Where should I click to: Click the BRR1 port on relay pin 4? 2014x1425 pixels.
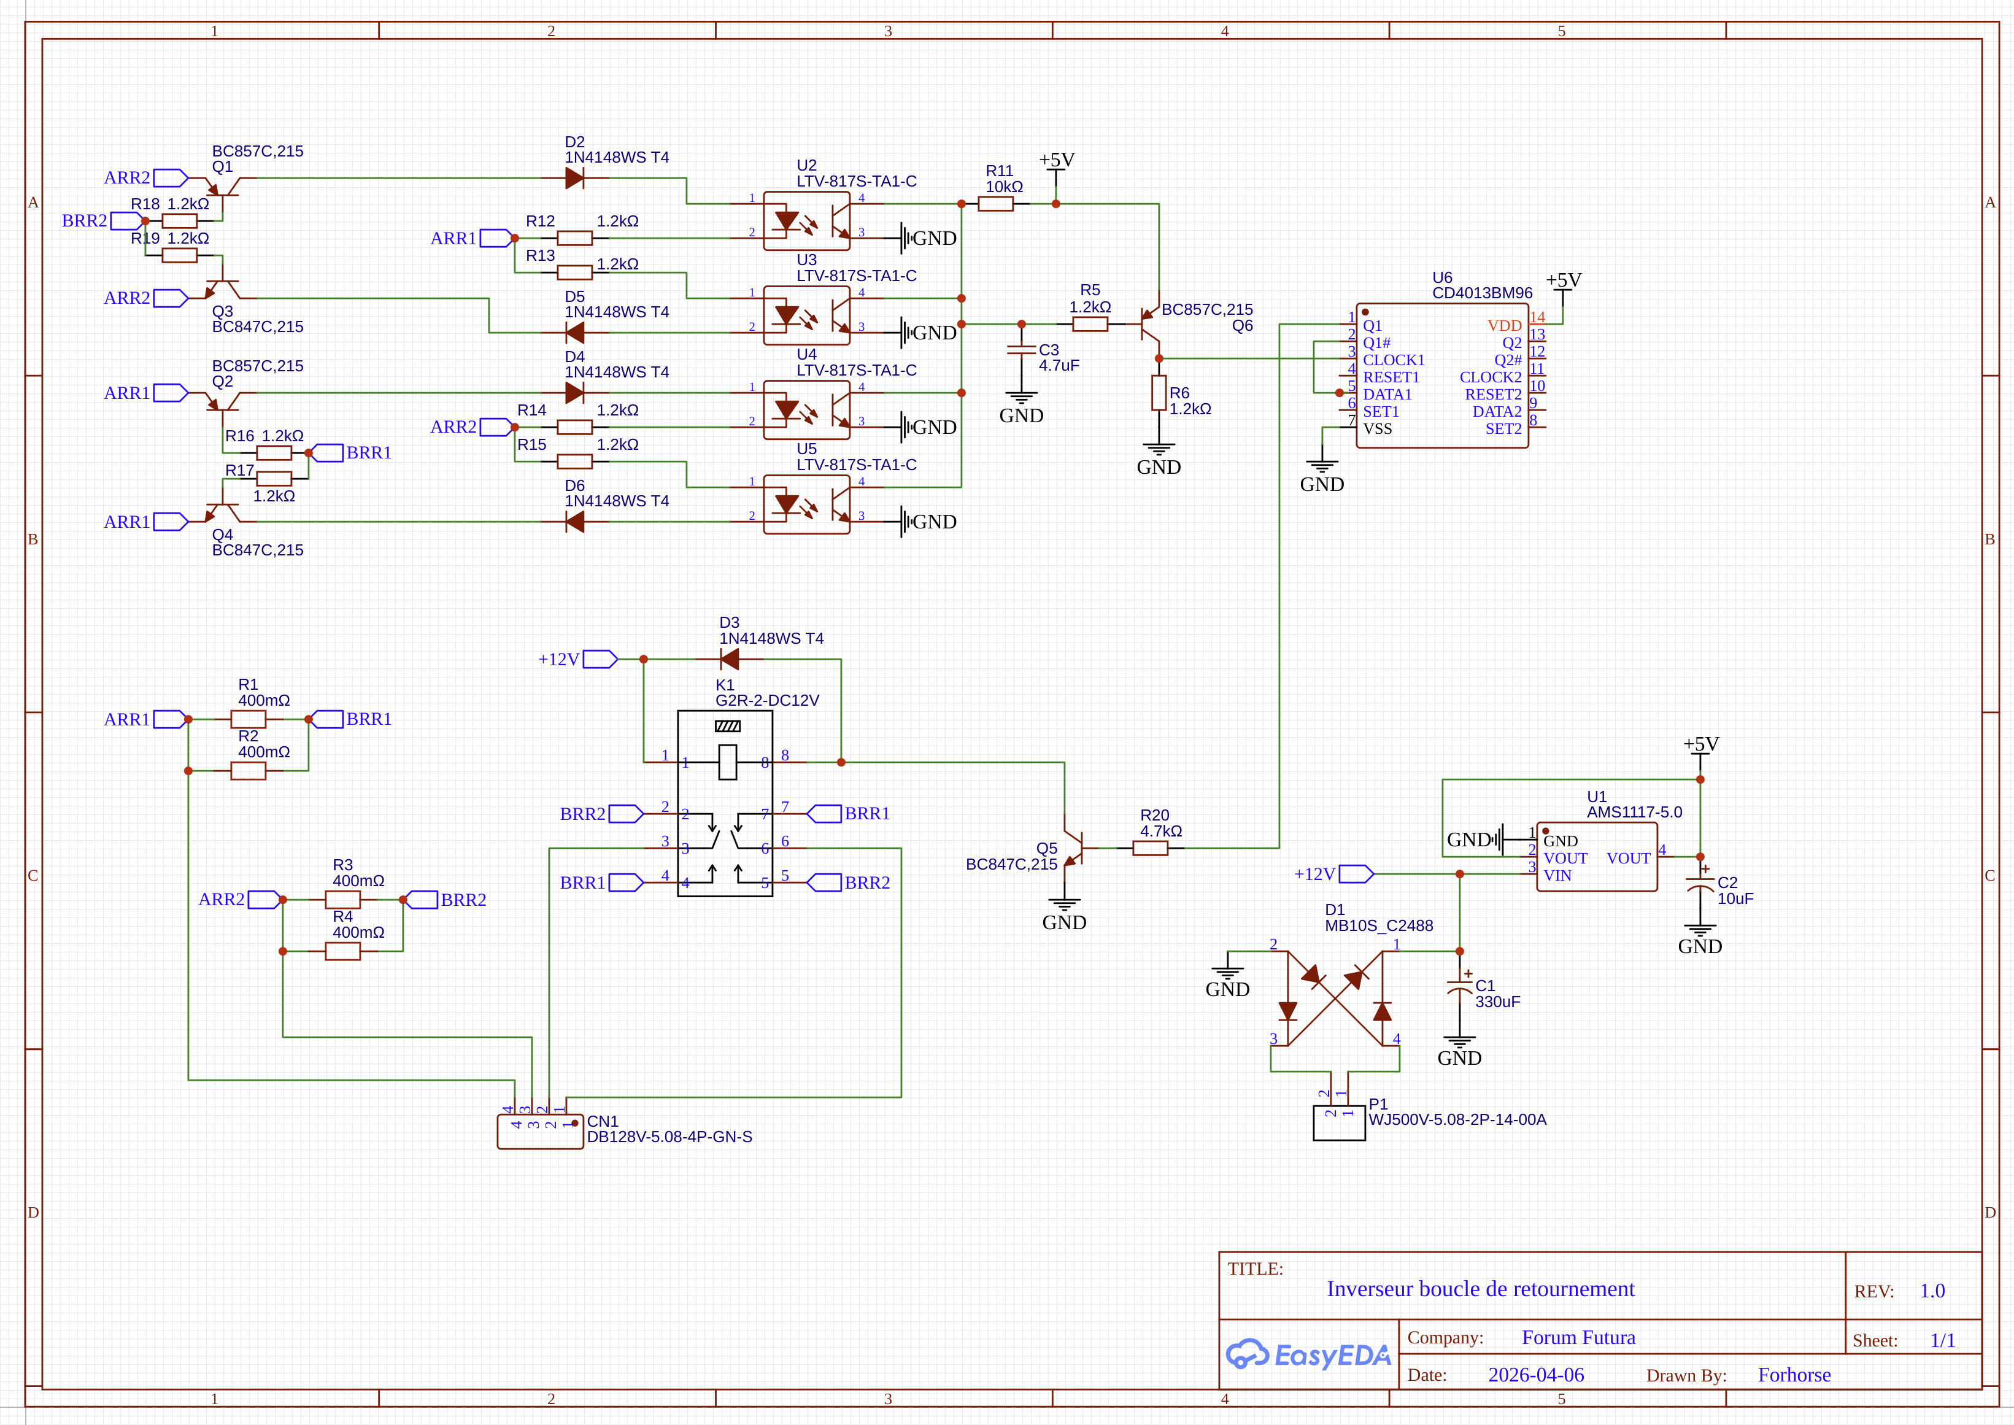coord(601,882)
